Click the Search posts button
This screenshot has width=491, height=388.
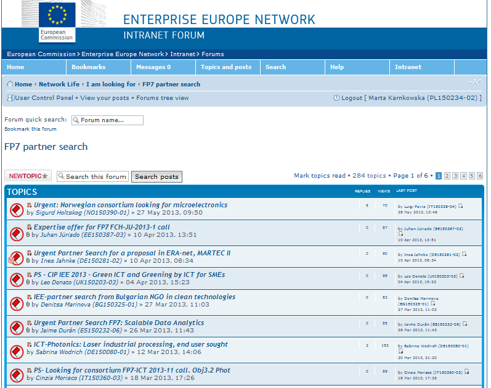pos(156,176)
